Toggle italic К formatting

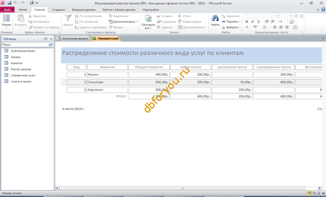[x=253, y=21]
